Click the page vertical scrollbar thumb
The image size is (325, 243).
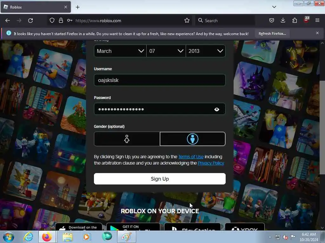(322, 127)
